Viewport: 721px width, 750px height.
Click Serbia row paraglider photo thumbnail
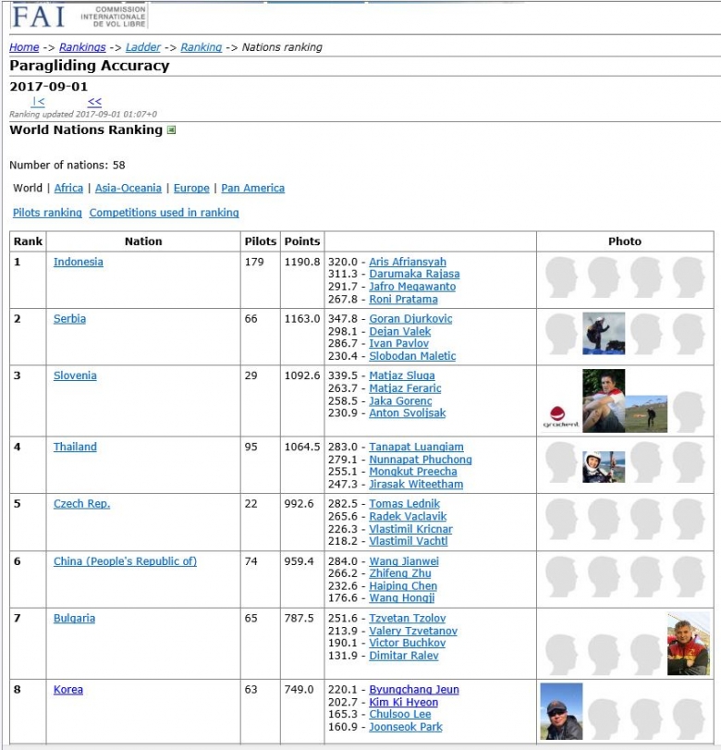pyautogui.click(x=604, y=334)
